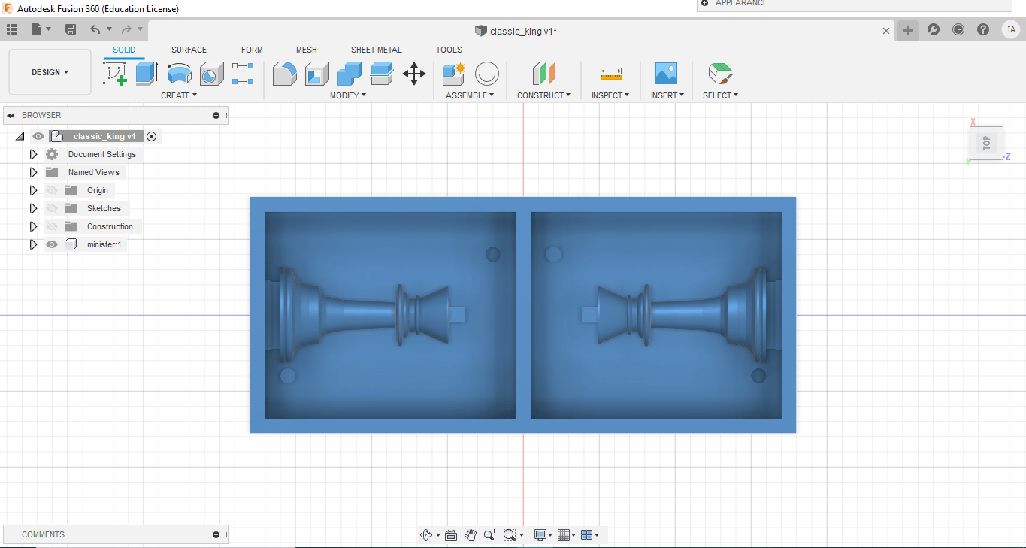Image resolution: width=1026 pixels, height=548 pixels.
Task: Select the Move/Copy tool
Action: tap(414, 74)
